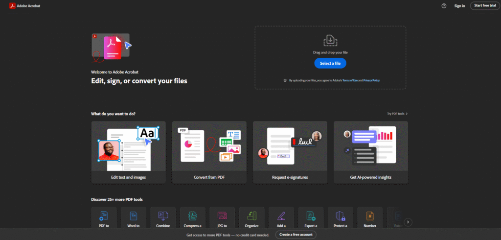Click the shield icon beside upload agreement text
The height and width of the screenshot is (240, 501).
[285, 81]
